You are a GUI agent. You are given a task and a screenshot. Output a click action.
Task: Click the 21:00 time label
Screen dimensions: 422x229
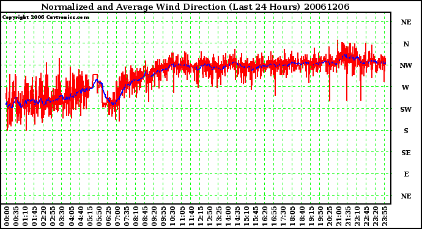[339, 216]
